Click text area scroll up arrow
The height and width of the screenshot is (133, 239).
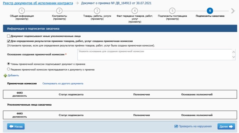pos(234,52)
